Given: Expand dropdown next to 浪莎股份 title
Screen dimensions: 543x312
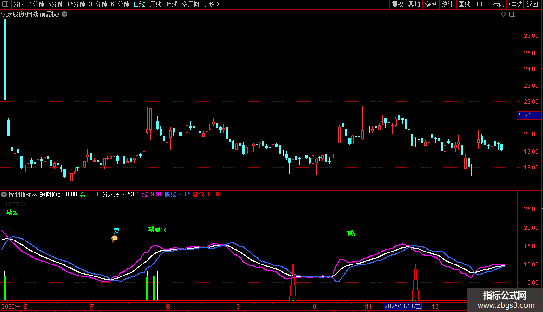Looking at the screenshot, I should pos(64,14).
